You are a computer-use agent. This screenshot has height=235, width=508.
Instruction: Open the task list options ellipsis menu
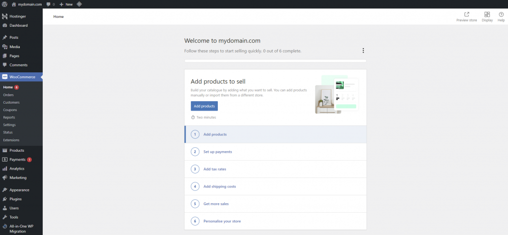(363, 51)
